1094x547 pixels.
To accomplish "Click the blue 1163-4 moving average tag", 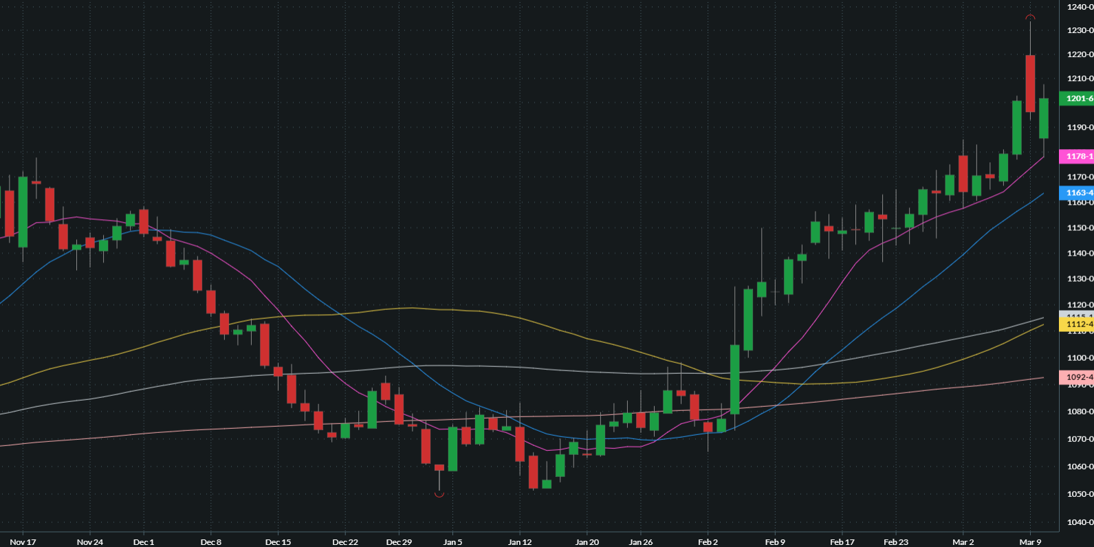I will point(1077,192).
